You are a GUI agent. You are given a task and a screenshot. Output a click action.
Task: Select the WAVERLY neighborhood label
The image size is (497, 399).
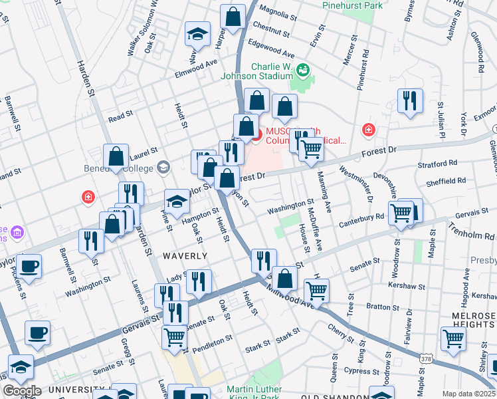point(185,256)
